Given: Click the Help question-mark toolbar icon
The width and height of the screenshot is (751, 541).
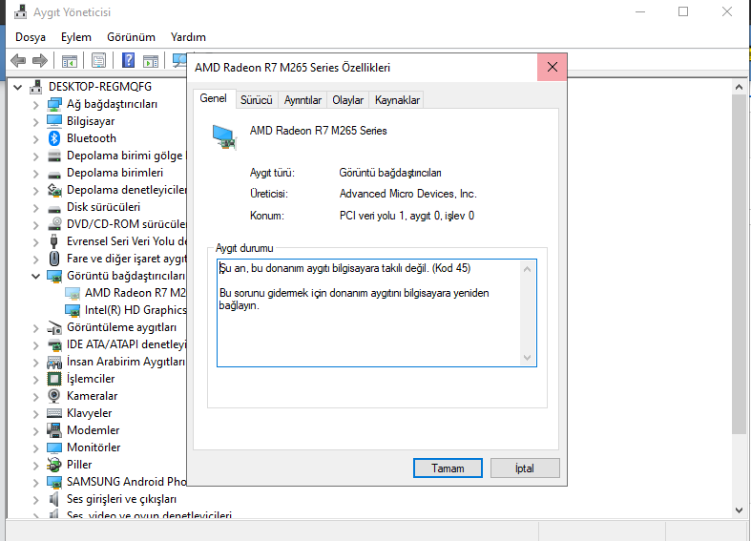Looking at the screenshot, I should coord(128,60).
